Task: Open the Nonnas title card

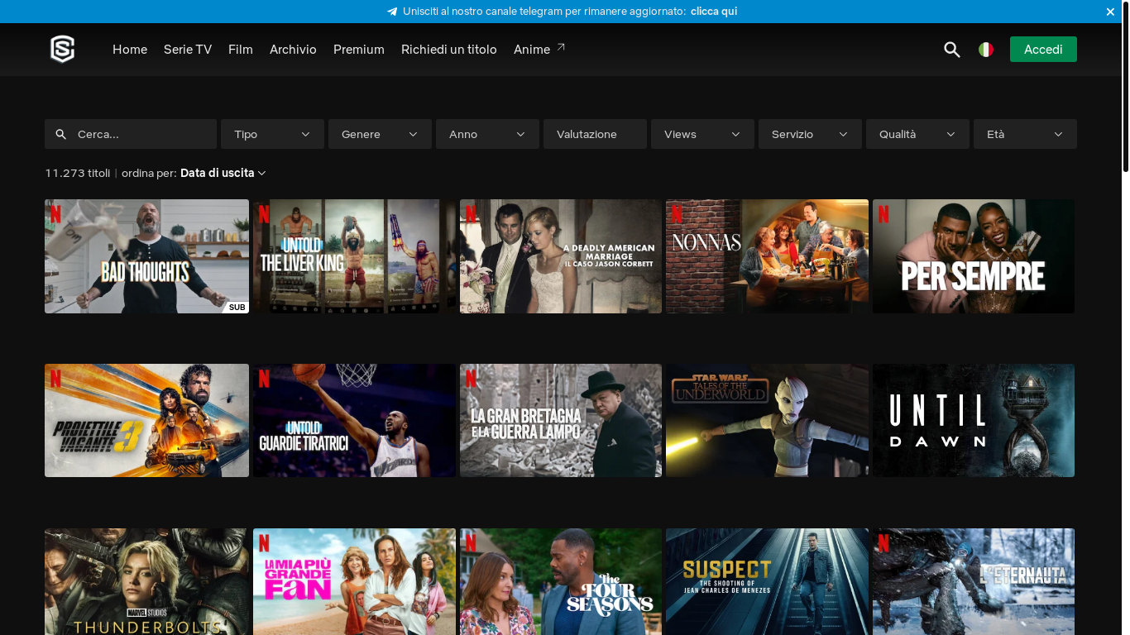Action: tap(767, 256)
